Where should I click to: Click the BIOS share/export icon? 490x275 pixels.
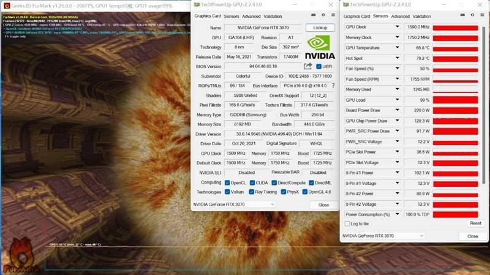307,66
